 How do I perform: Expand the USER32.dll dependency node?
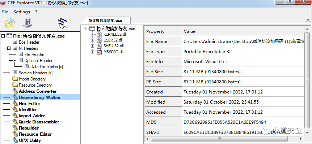[92, 40]
